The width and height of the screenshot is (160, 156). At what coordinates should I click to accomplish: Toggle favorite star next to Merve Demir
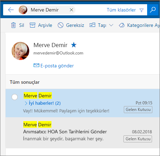[74, 45]
